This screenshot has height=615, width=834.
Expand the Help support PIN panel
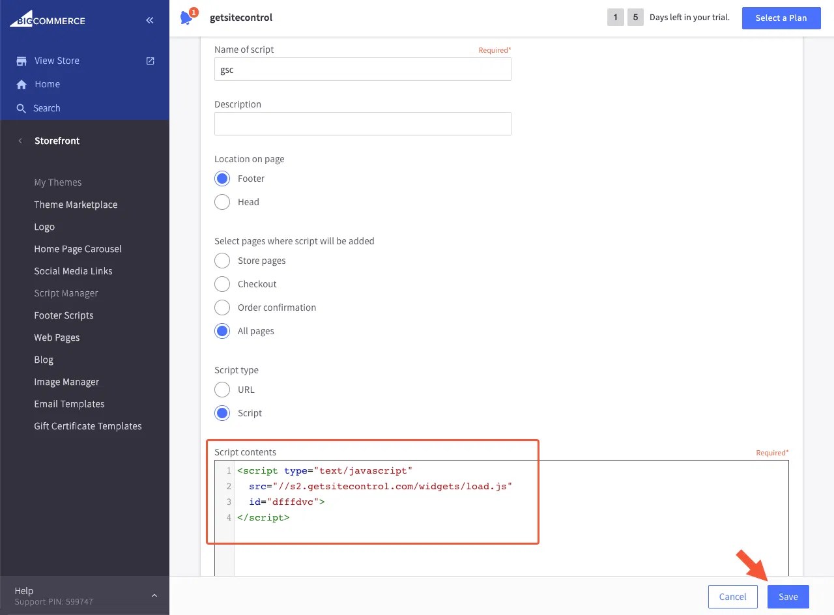tap(154, 595)
